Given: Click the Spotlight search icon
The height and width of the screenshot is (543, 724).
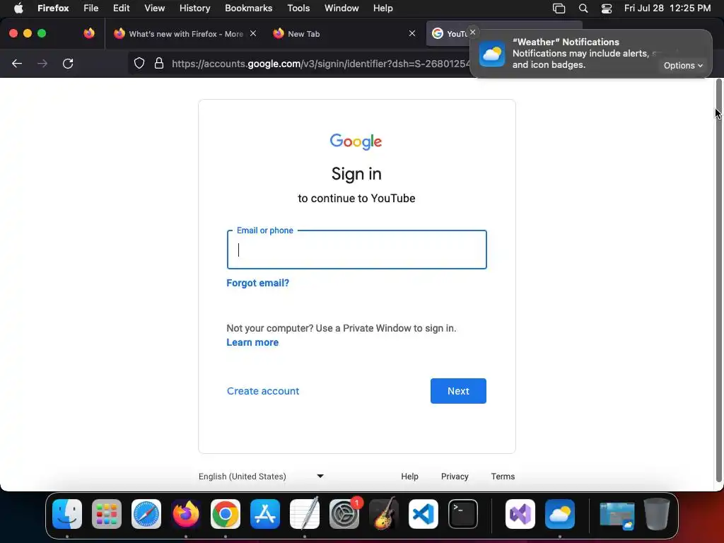Looking at the screenshot, I should 583,8.
